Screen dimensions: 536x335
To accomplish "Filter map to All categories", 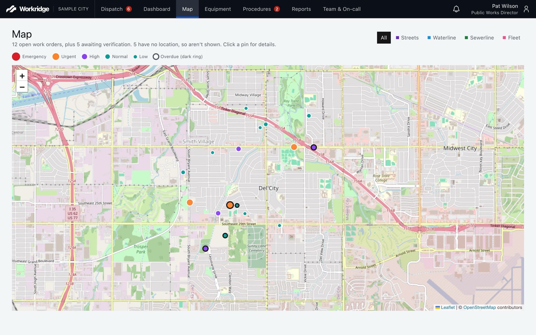I will click(384, 38).
